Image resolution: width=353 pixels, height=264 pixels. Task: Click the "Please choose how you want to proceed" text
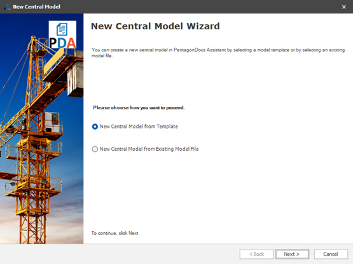point(139,108)
